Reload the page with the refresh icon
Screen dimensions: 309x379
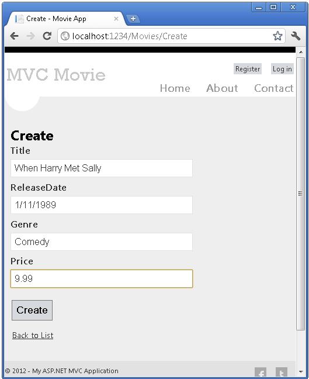point(47,36)
